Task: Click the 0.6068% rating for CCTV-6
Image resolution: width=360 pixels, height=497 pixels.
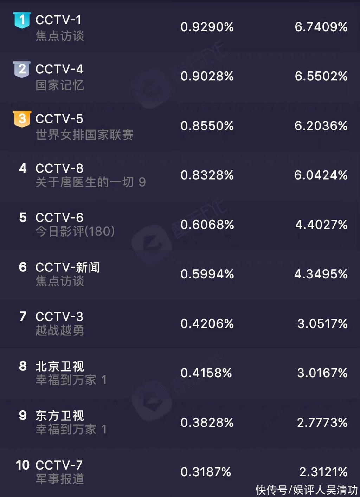Action: 207,225
